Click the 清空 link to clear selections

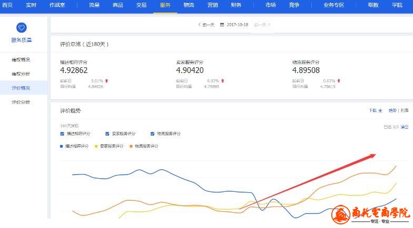(x=404, y=127)
